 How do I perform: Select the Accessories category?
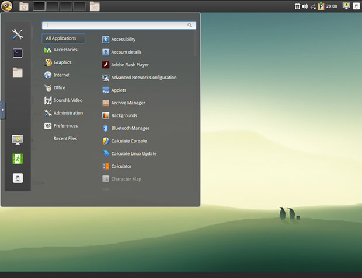click(61, 50)
